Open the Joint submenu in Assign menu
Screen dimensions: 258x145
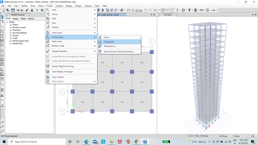(x=71, y=10)
